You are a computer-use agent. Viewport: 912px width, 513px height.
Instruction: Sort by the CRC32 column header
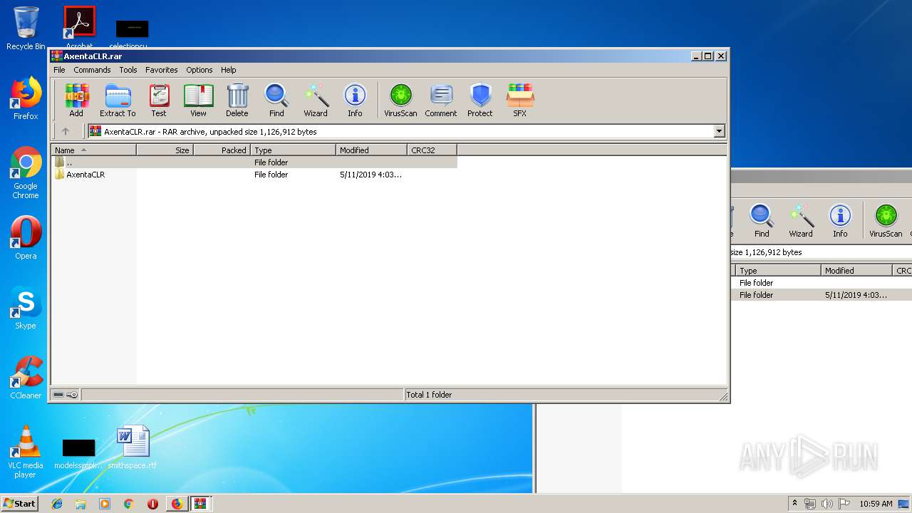point(432,150)
